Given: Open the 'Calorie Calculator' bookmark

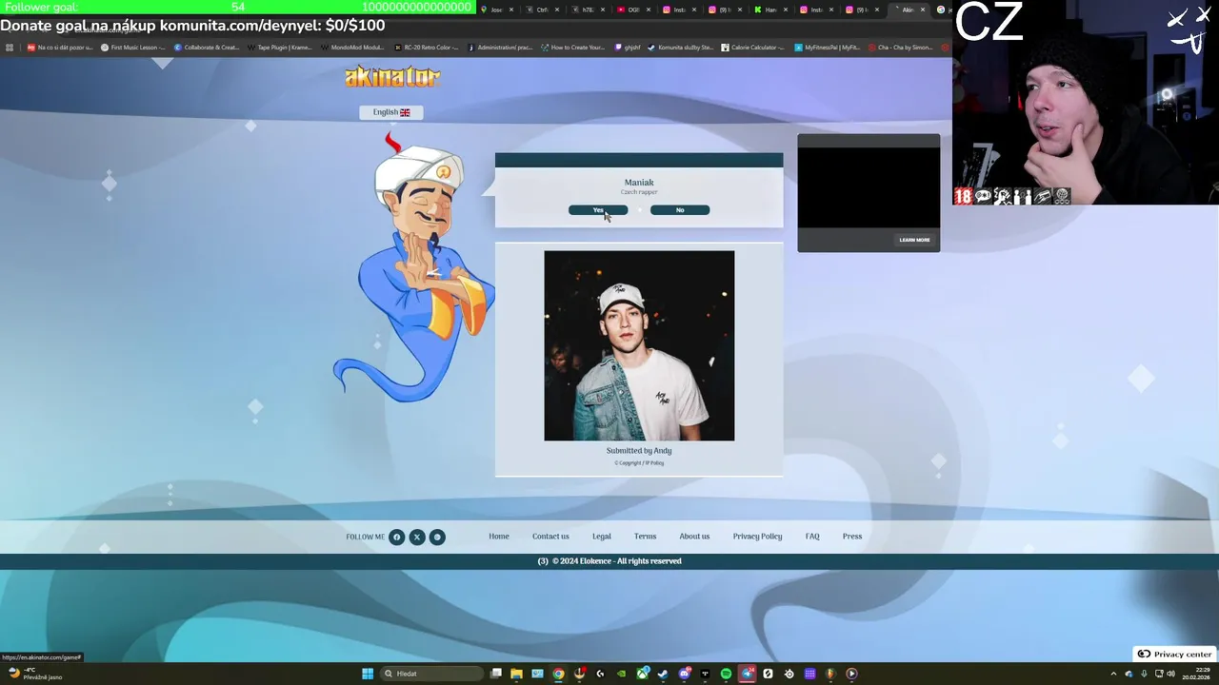Looking at the screenshot, I should (x=753, y=48).
